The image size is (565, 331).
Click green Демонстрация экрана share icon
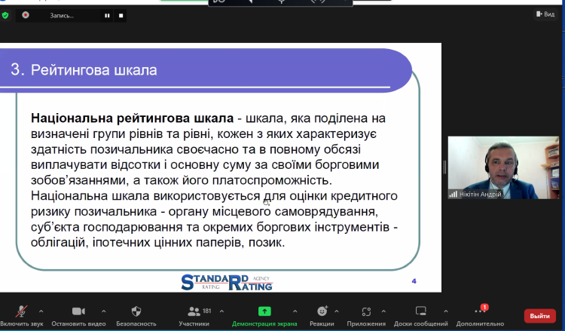(264, 311)
